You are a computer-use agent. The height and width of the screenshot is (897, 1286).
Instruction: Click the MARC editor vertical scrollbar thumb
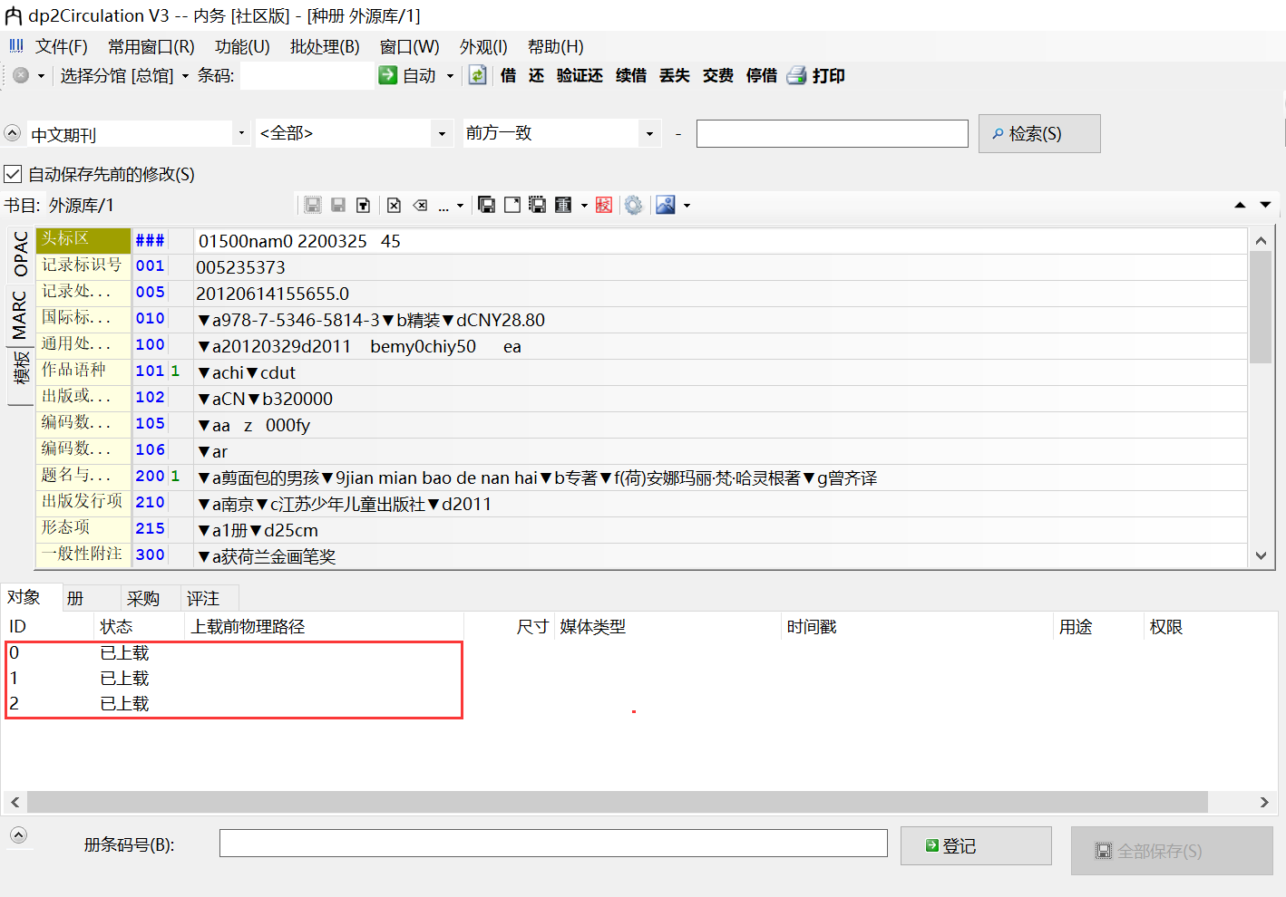point(1261,307)
